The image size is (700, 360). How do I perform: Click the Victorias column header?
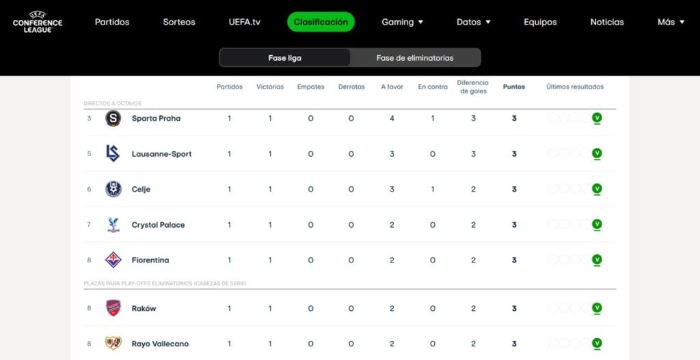point(270,87)
